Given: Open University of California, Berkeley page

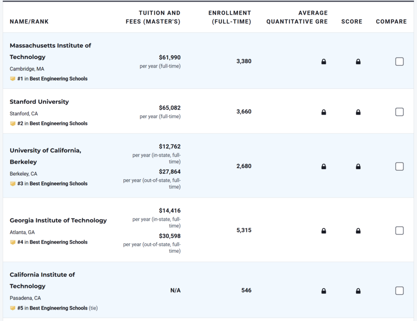Looking at the screenshot, I should pos(46,156).
